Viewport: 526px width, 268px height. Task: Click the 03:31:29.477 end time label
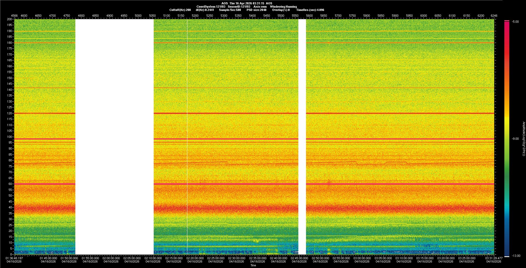point(494,258)
